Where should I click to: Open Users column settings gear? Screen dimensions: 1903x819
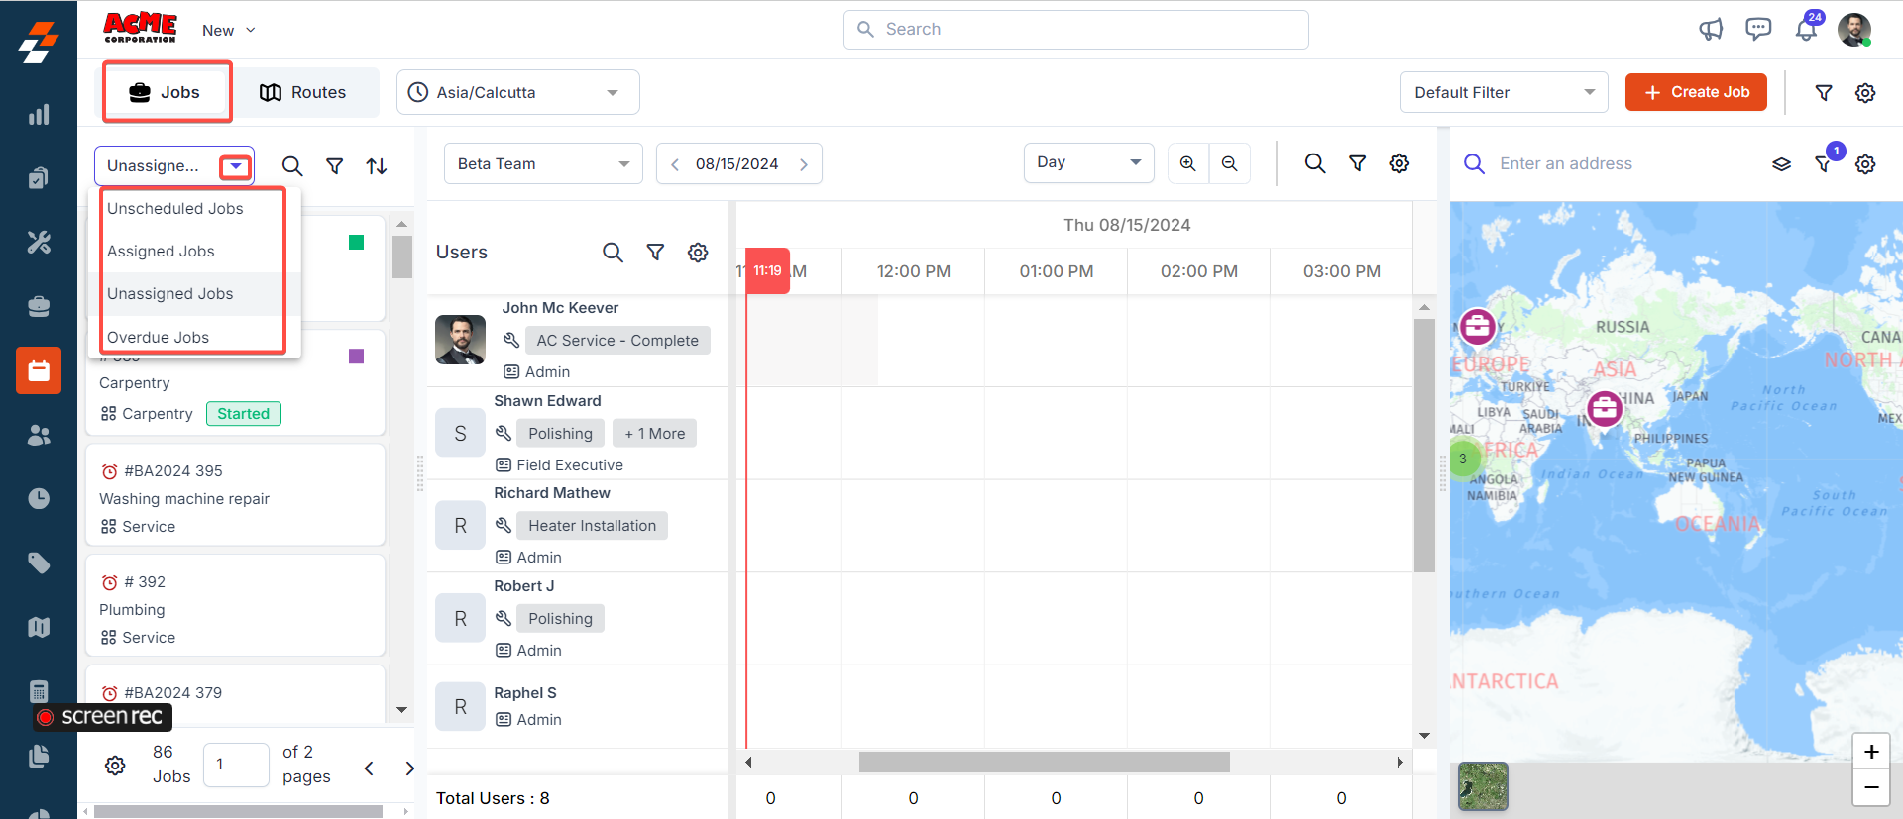coord(698,253)
